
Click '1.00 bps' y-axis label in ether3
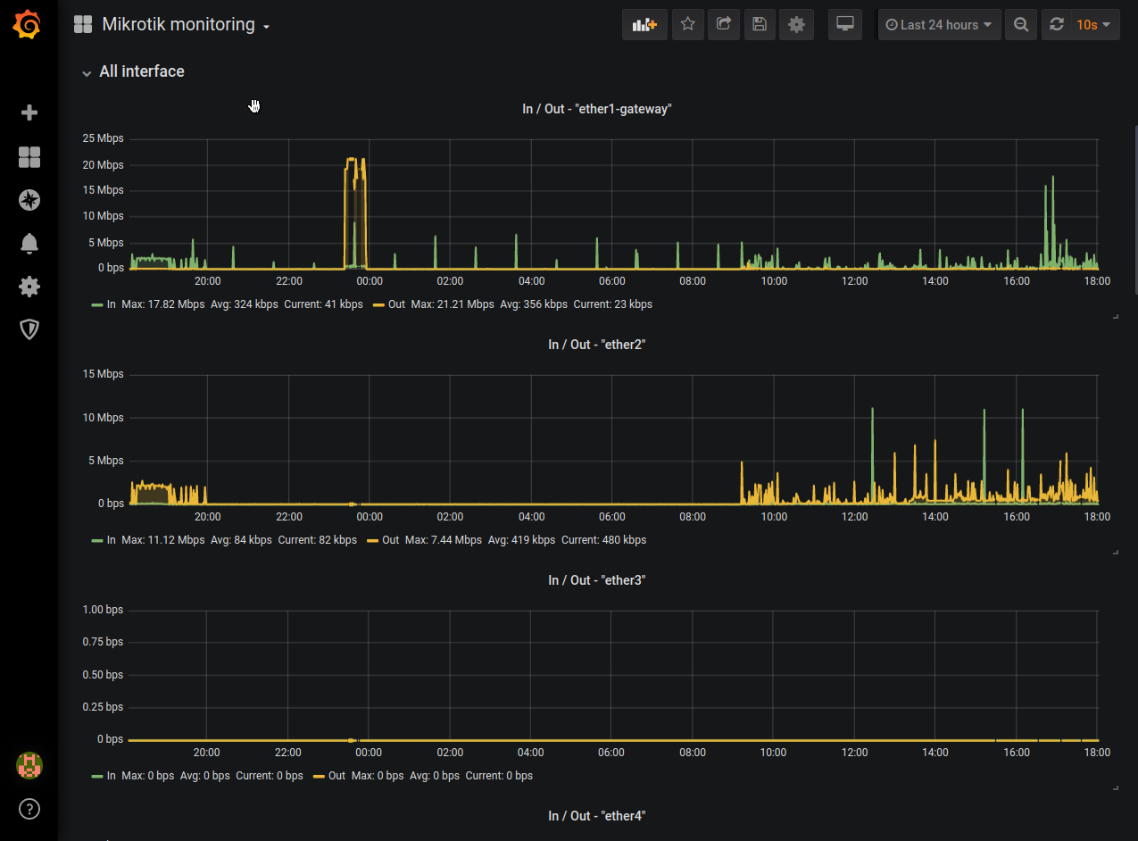click(103, 610)
